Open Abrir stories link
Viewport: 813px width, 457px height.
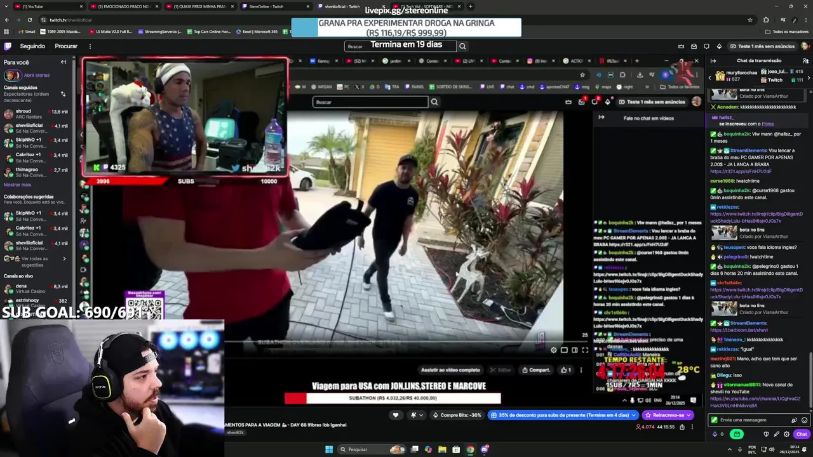click(37, 75)
